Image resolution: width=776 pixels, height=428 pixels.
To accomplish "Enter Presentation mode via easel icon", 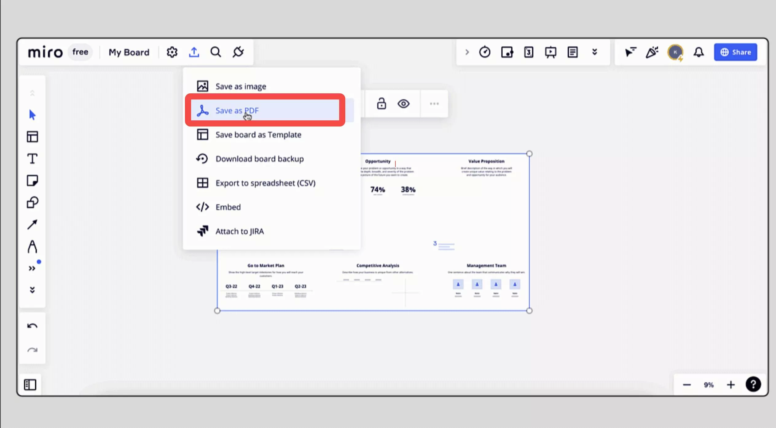I will (x=550, y=52).
